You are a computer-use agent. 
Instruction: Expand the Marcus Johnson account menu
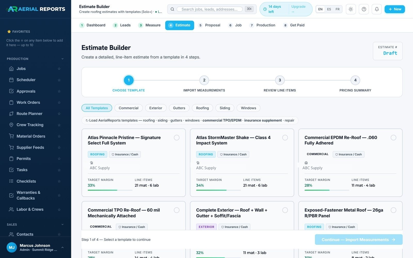(x=62, y=247)
